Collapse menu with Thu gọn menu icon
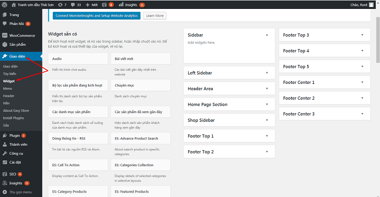Screen dimensions: 380x197 (x=5, y=192)
